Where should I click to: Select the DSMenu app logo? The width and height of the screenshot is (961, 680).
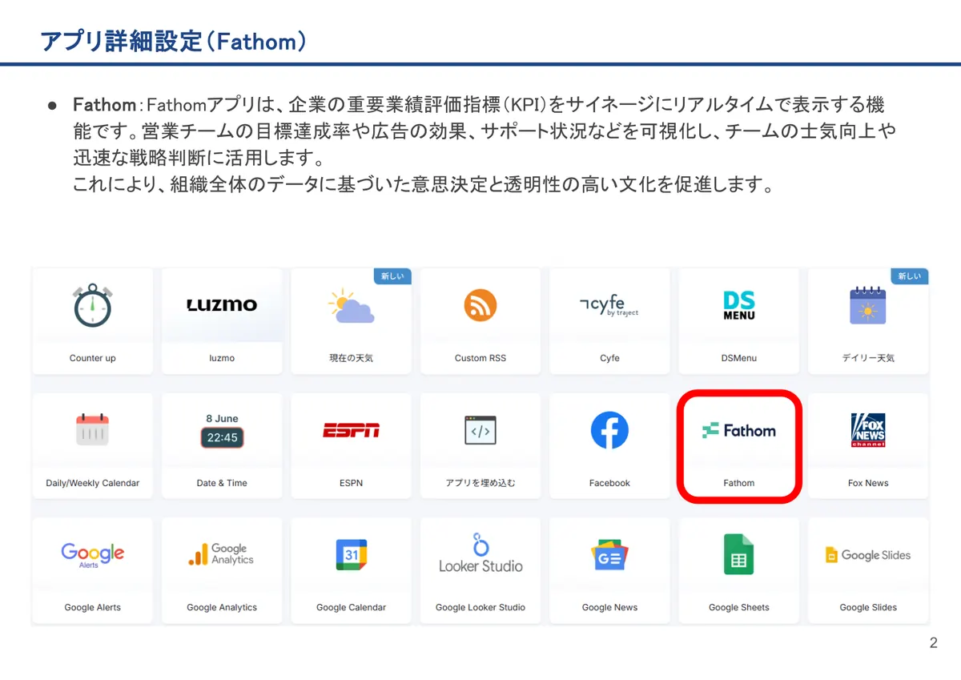739,305
